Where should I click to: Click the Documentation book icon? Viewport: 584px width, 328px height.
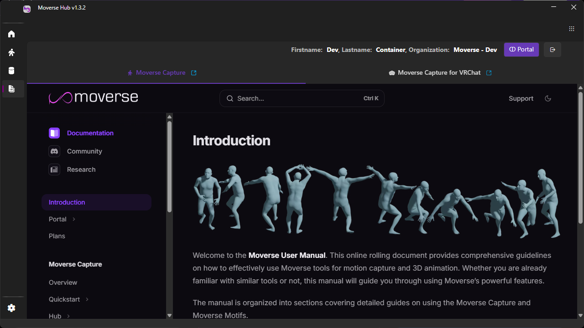tap(54, 133)
